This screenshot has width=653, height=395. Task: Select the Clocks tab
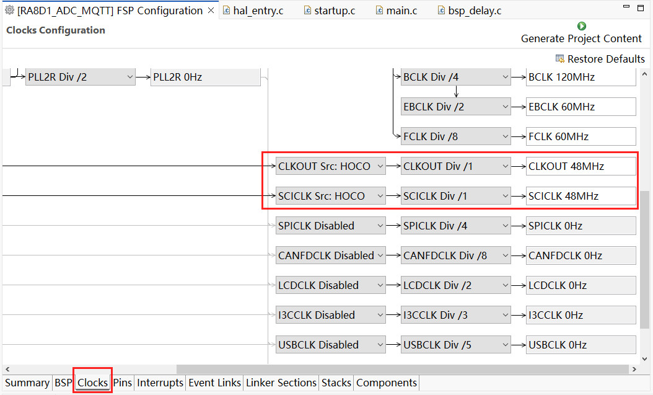[92, 383]
